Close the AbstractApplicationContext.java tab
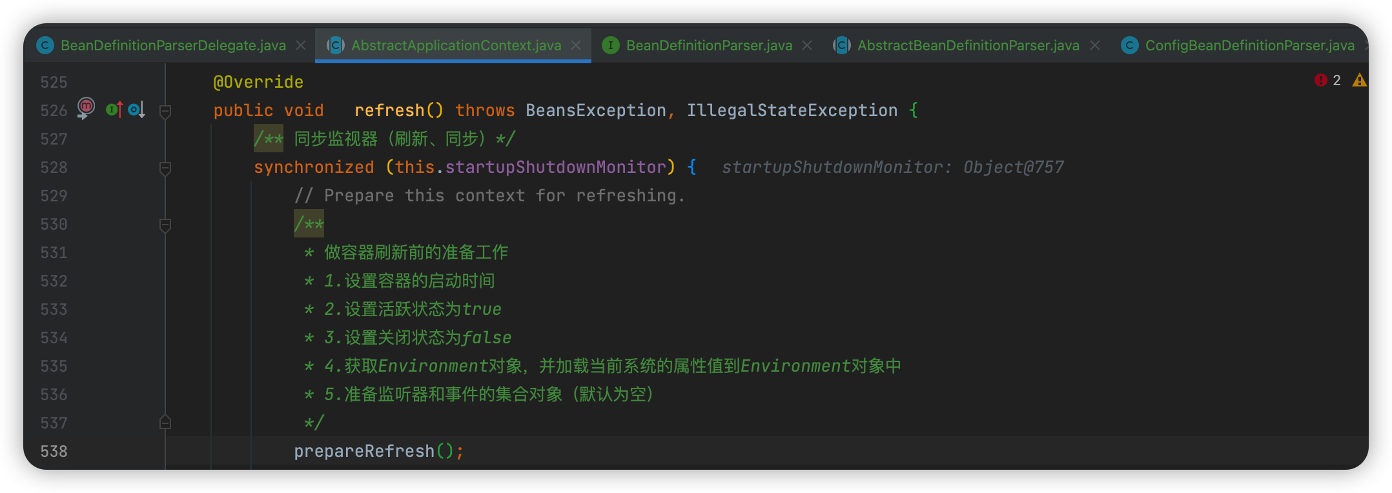The width and height of the screenshot is (1392, 493). pos(576,45)
